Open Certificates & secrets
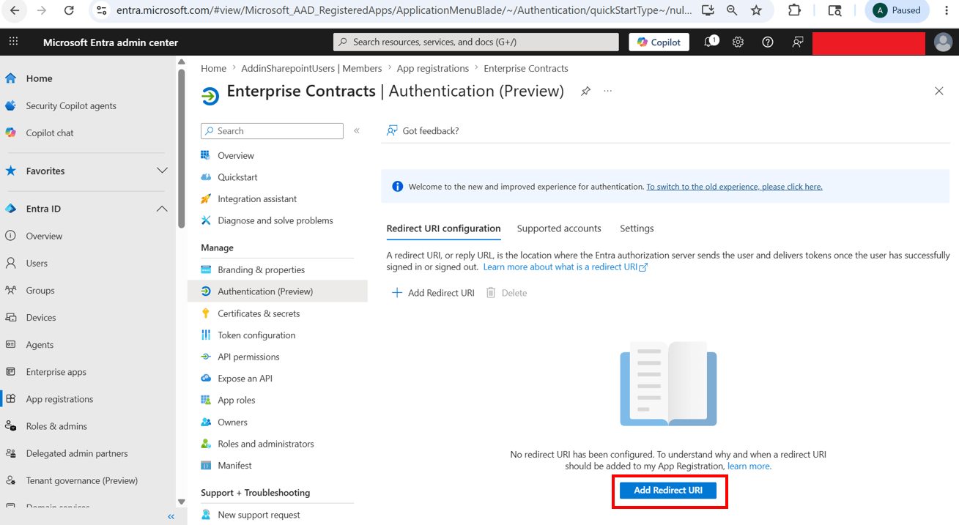The image size is (959, 525). pos(259,313)
